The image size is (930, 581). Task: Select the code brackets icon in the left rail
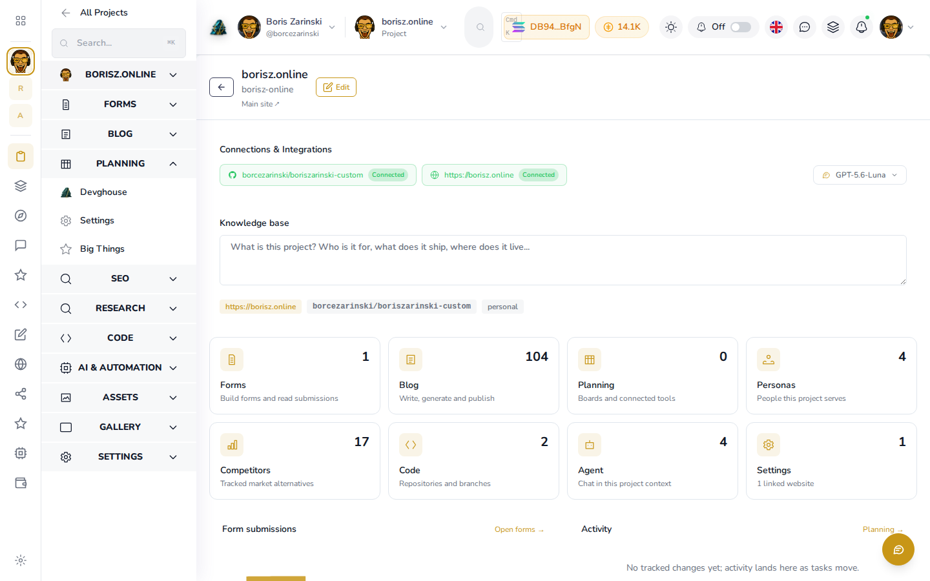click(x=21, y=305)
